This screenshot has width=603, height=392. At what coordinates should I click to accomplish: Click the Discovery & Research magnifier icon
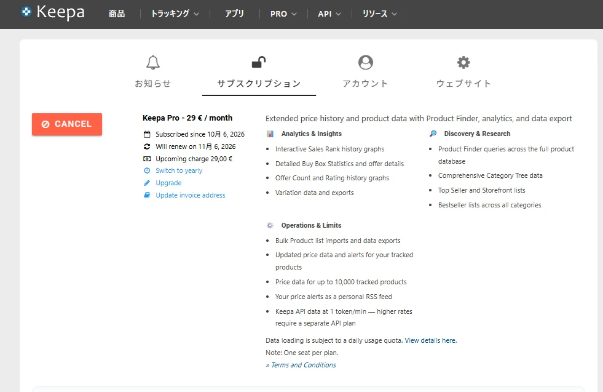coord(433,134)
